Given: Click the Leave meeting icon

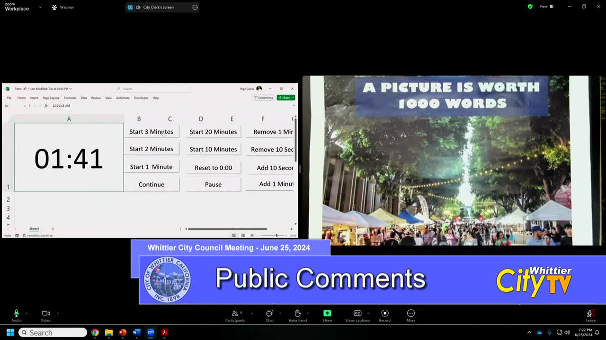Looking at the screenshot, I should 590,314.
